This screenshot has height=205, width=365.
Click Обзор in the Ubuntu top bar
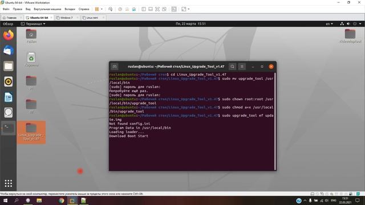8,24
